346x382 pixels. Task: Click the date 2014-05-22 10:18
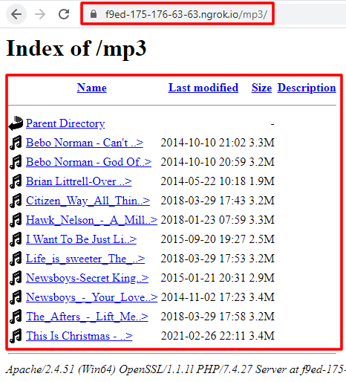point(203,181)
